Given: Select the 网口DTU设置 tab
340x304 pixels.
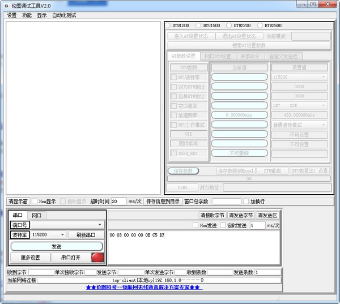Looking at the screenshot, I should pos(218,57).
